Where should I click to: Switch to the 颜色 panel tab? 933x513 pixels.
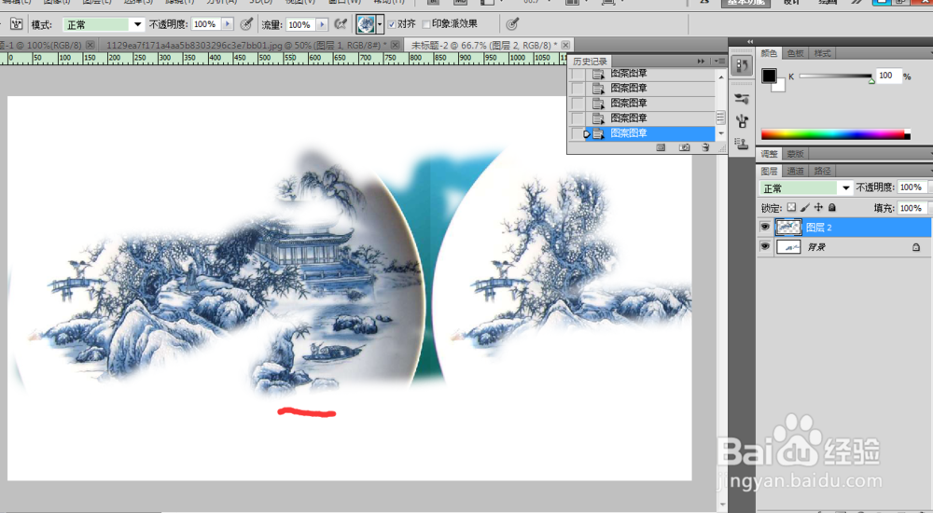pos(769,53)
